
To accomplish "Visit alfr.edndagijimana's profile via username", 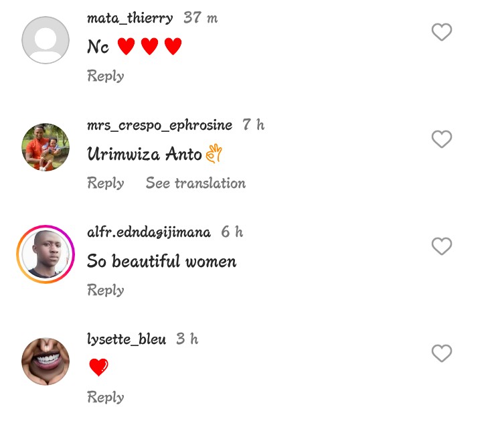I will [149, 232].
